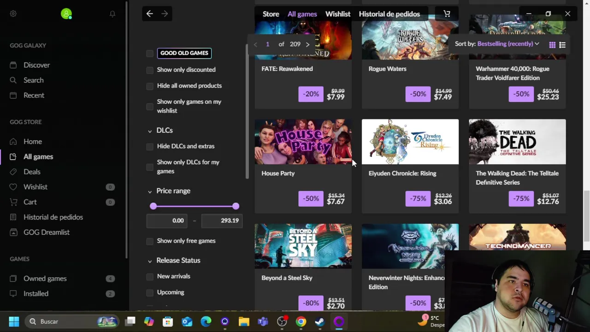Click the Installed sidebar icon
Screen dimensions: 590x332
[x=13, y=294]
